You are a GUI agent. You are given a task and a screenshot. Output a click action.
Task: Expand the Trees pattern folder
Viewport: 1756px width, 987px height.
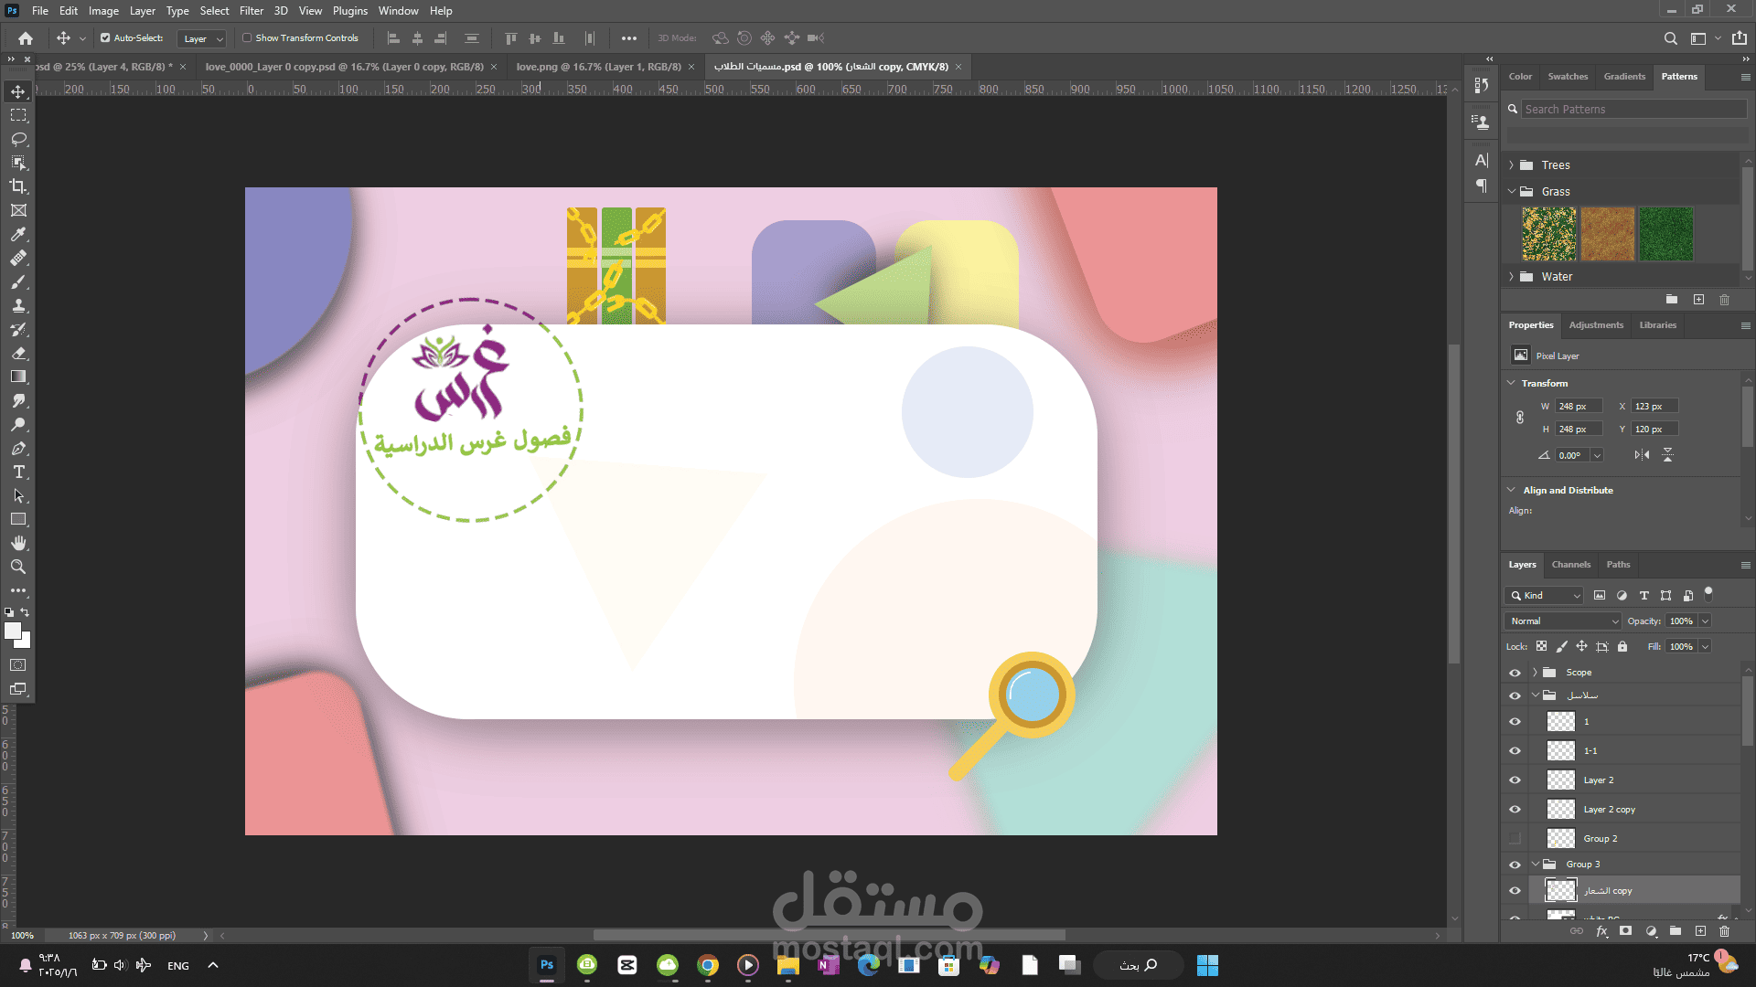tap(1511, 165)
